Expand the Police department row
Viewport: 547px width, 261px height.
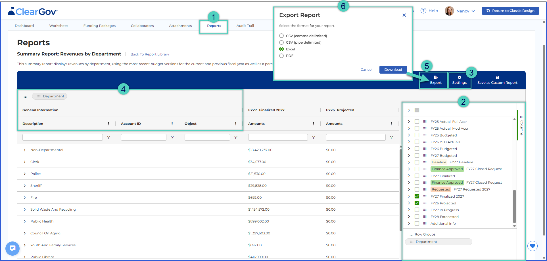[x=25, y=174]
